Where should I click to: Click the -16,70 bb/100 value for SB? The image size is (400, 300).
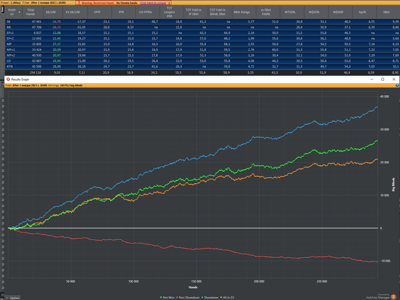(56, 22)
